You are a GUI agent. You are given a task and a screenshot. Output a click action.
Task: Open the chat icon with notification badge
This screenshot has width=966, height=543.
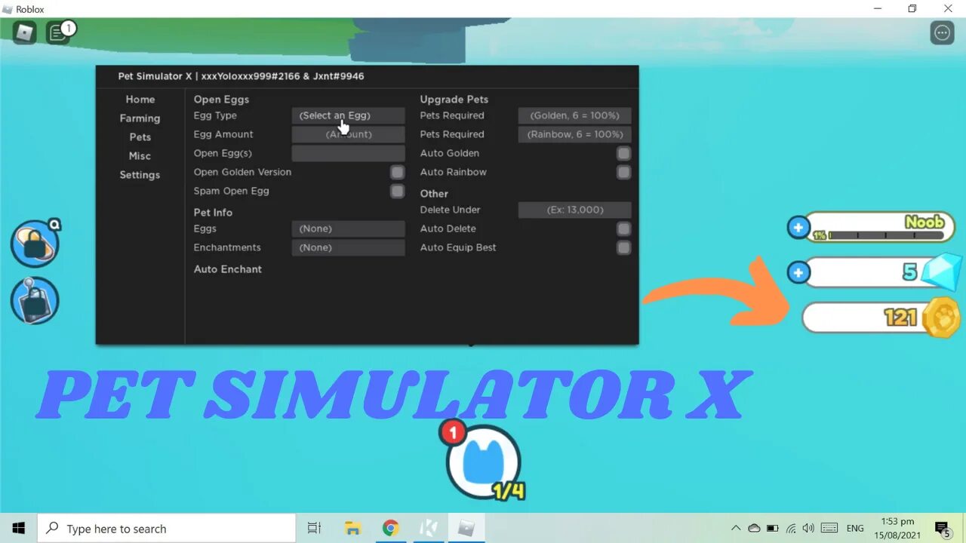(x=58, y=32)
